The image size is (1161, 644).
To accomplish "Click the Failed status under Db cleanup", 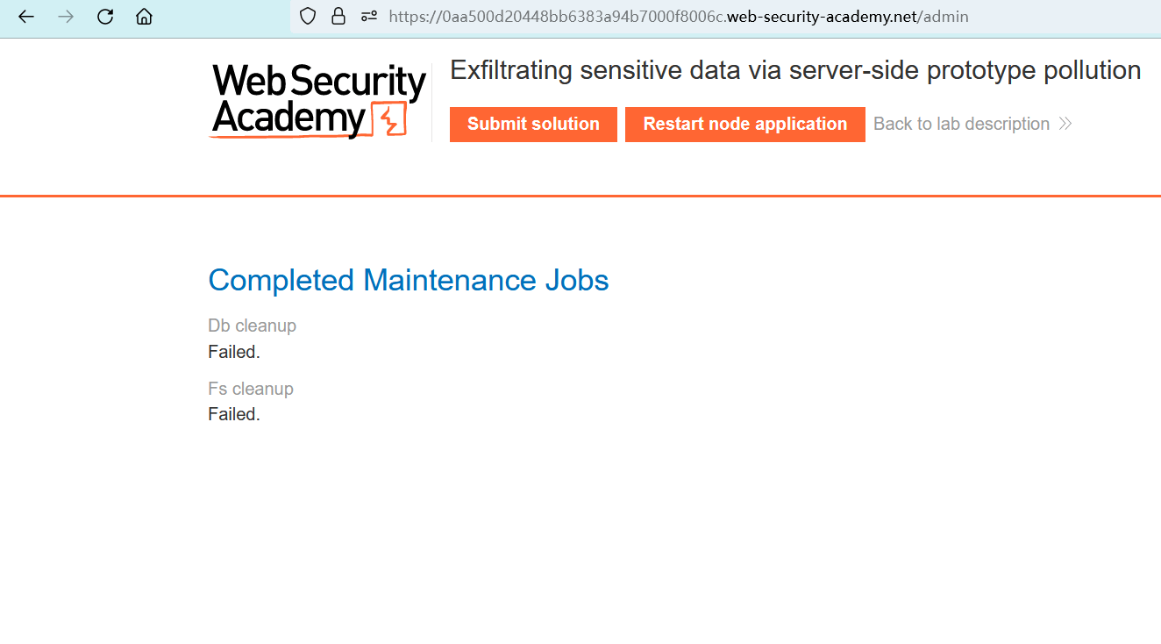I will [234, 352].
